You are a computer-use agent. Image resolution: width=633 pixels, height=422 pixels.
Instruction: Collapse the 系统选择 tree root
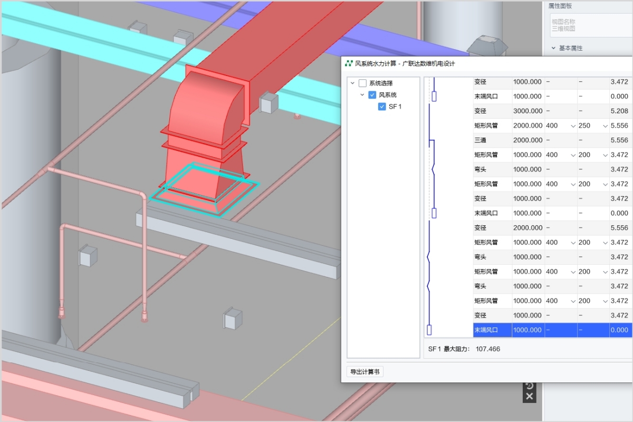click(352, 83)
